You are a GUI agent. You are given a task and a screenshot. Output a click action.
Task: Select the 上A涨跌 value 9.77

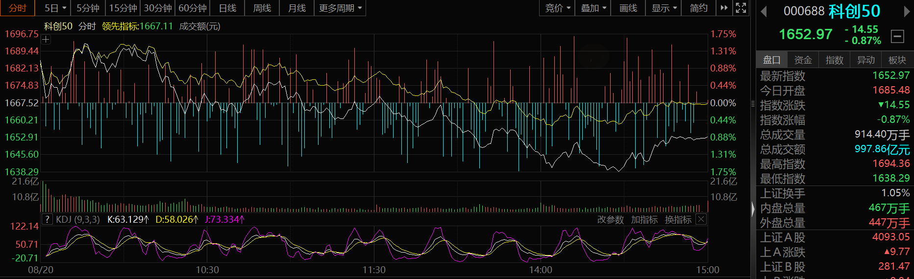897,252
